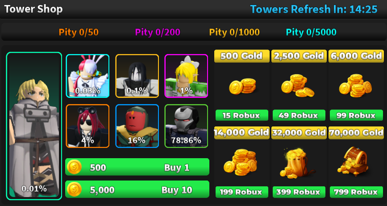Purchase gold with the 199 Robux button
Image resolution: width=387 pixels, height=206 pixels.
click(x=242, y=192)
